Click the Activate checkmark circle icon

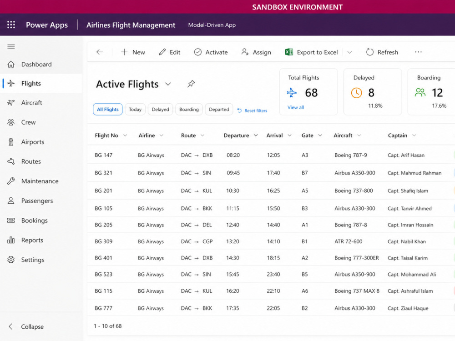[198, 52]
